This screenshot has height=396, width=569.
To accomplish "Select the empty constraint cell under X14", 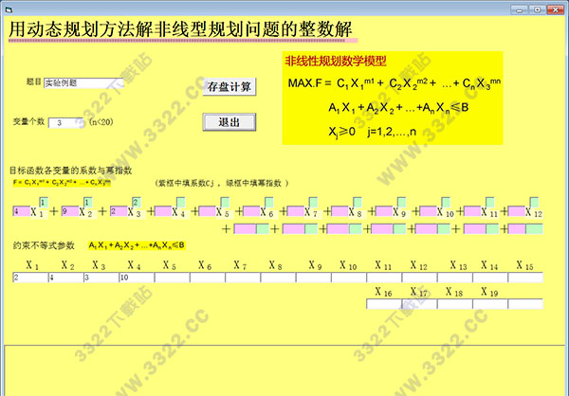I will tap(490, 278).
